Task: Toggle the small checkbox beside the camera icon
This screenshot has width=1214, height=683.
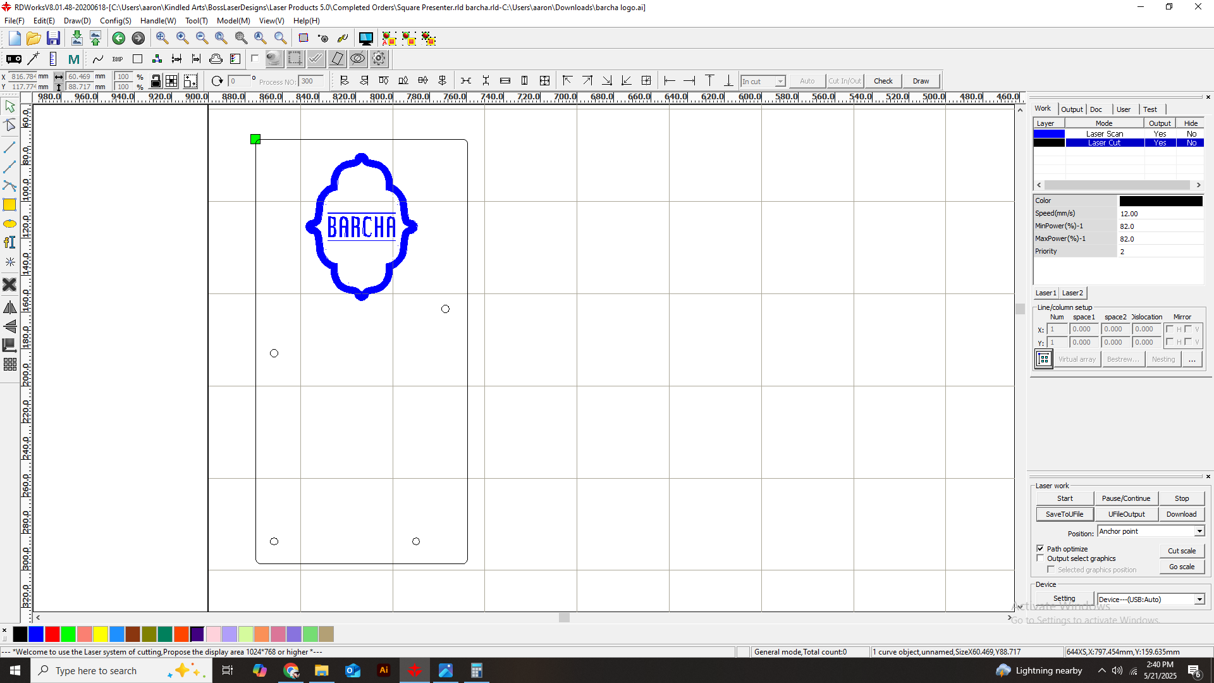Action: [255, 59]
